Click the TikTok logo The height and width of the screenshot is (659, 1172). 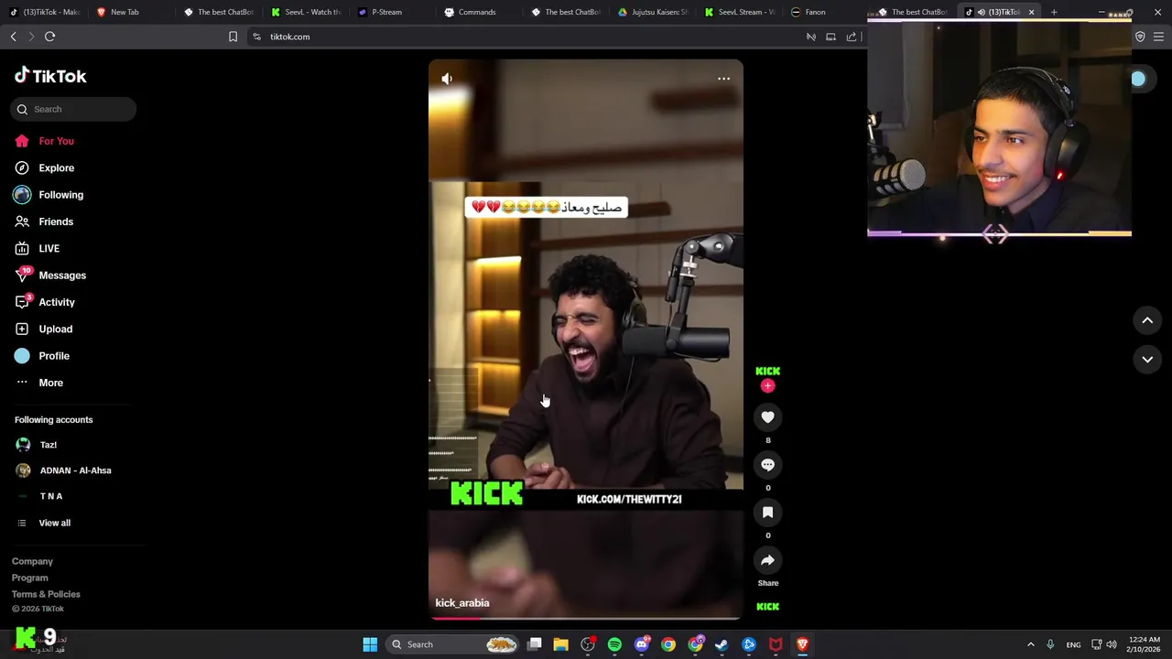[x=50, y=76]
